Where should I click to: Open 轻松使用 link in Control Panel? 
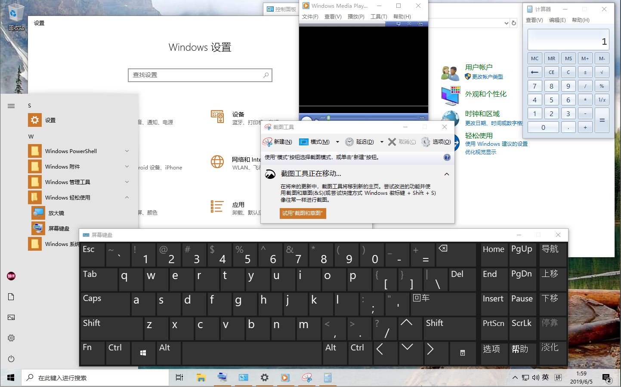pyautogui.click(x=479, y=135)
